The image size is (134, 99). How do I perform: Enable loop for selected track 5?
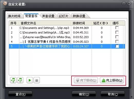click(x=117, y=46)
